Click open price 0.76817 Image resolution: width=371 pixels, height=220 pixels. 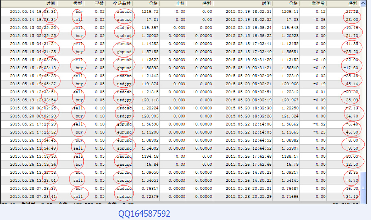(x=150, y=189)
